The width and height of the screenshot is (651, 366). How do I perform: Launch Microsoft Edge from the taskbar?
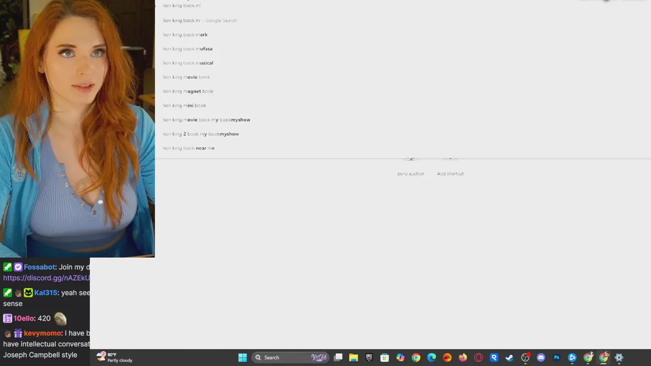pyautogui.click(x=432, y=357)
